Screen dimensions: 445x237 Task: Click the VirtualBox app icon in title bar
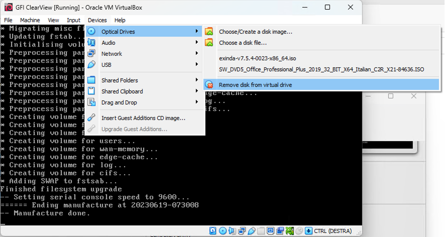(8, 7)
